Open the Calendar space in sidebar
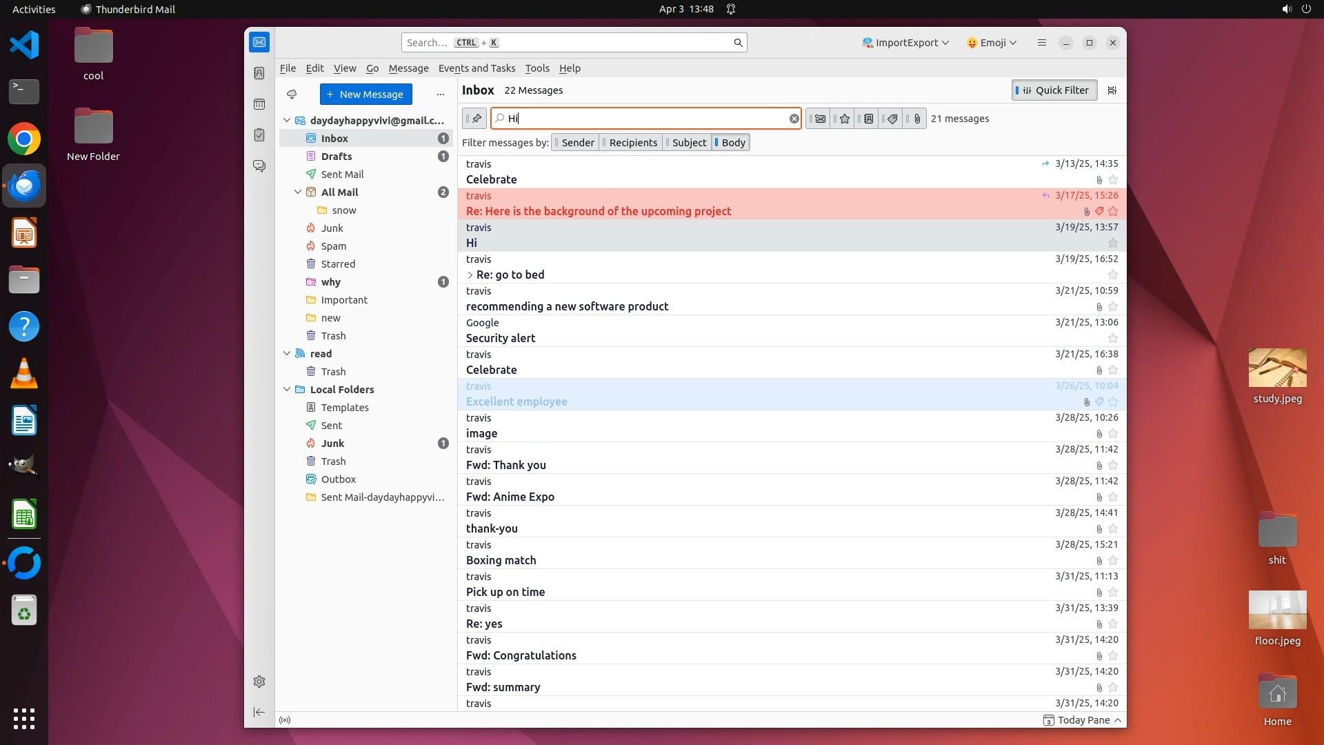 coord(259,104)
